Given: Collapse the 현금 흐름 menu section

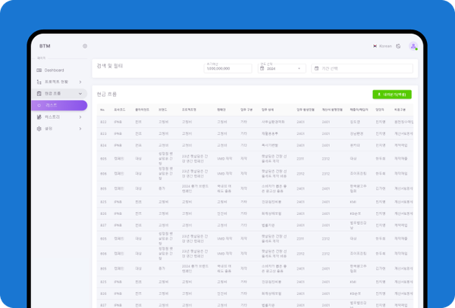Looking at the screenshot, I should [81, 93].
